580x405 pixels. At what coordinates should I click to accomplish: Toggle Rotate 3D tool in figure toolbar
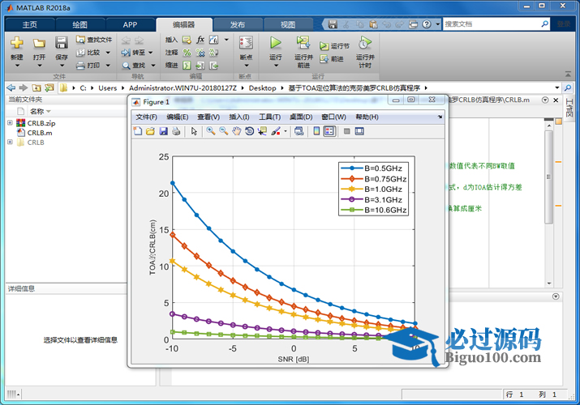(x=249, y=131)
